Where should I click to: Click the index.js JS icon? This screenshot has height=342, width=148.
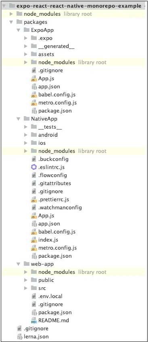tap(34, 240)
